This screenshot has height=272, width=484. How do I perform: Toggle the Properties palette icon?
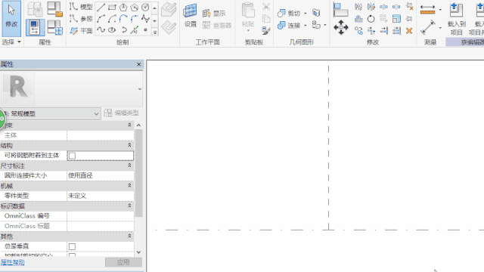(x=35, y=27)
